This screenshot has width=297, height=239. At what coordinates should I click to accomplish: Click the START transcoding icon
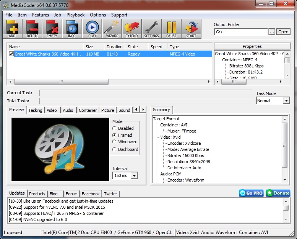click(x=191, y=29)
